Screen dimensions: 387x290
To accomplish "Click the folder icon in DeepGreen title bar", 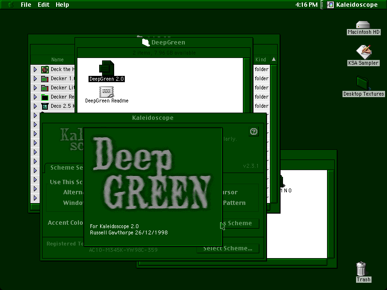I will pyautogui.click(x=146, y=43).
